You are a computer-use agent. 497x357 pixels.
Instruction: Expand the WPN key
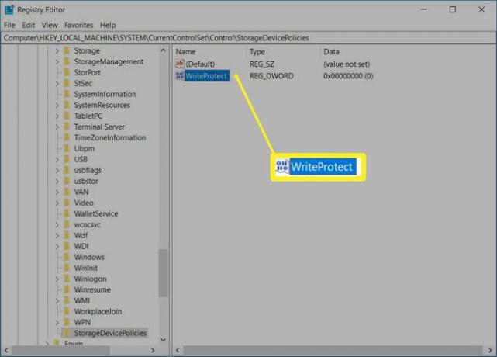(57, 322)
